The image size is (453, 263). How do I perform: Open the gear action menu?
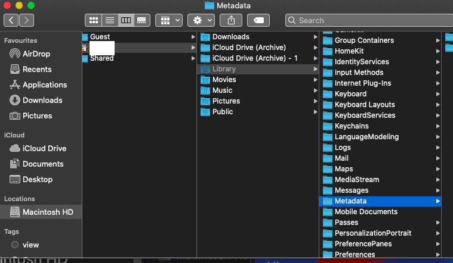click(201, 20)
